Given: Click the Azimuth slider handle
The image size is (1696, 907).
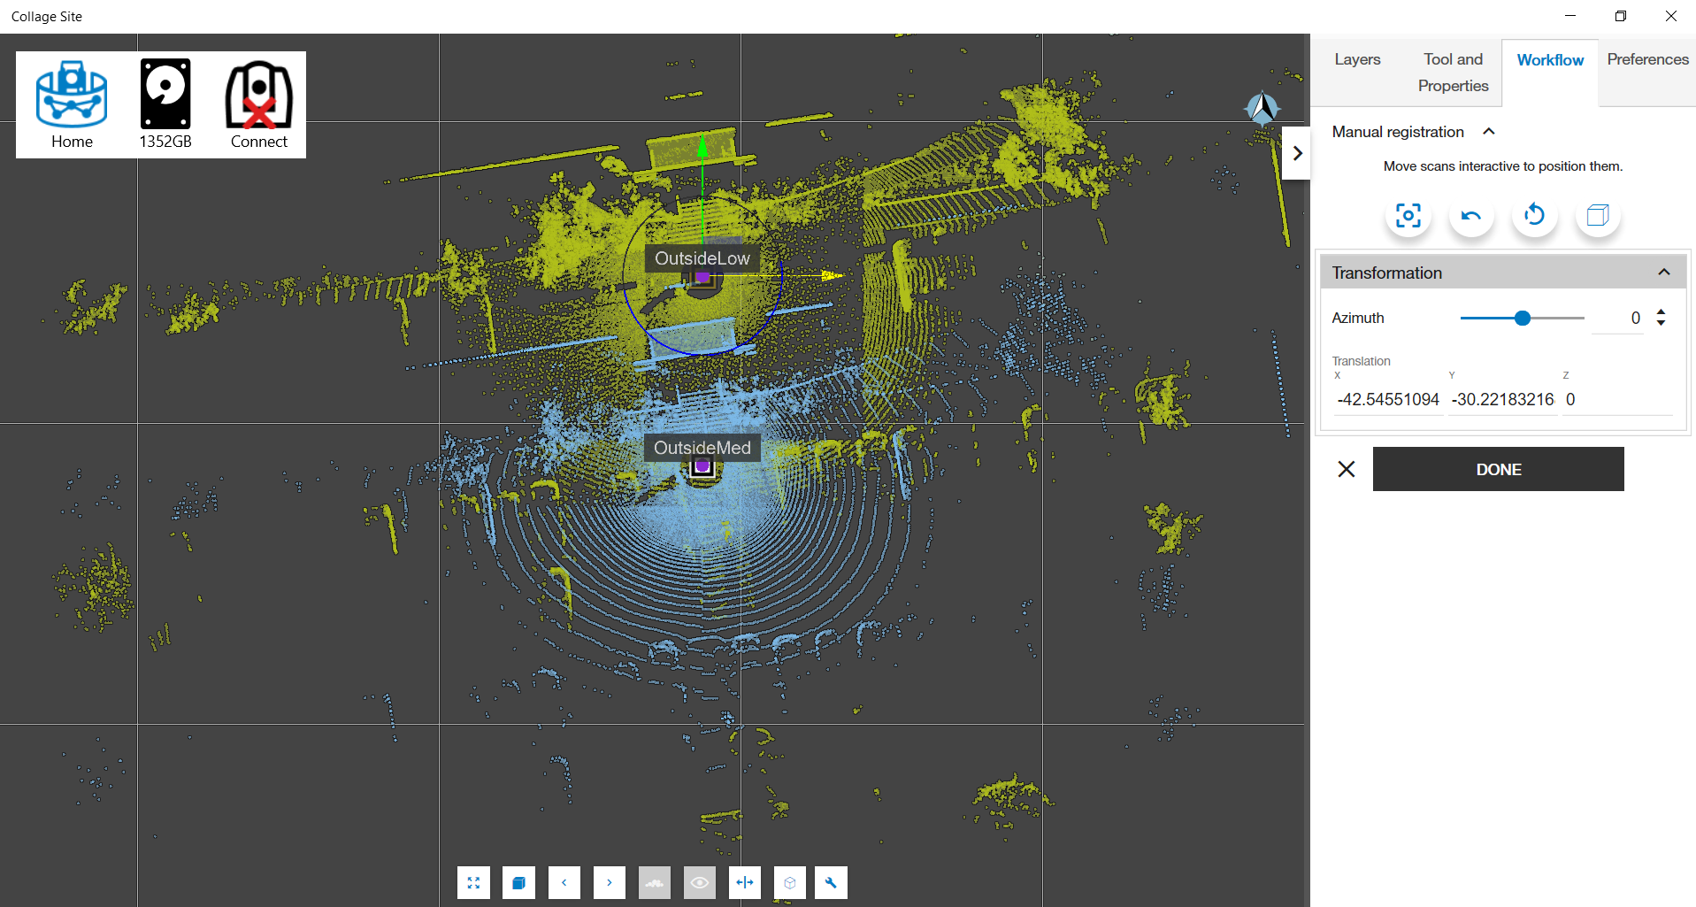Looking at the screenshot, I should (x=1522, y=318).
